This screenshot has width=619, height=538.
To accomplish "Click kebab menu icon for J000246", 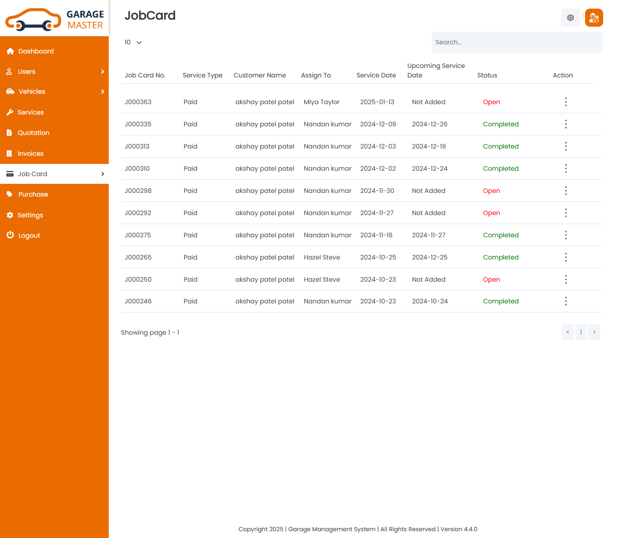I will [x=566, y=301].
